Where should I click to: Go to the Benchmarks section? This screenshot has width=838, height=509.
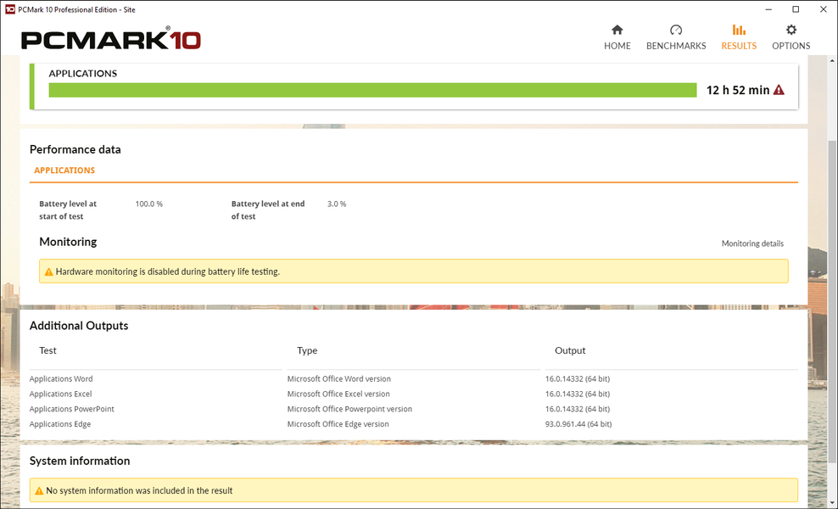pyautogui.click(x=675, y=37)
